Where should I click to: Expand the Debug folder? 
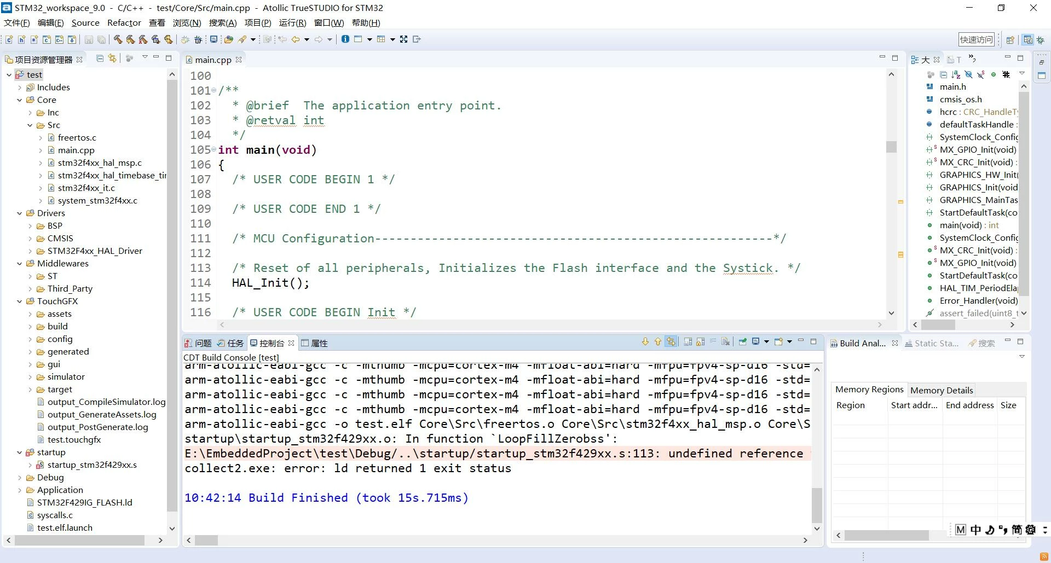(20, 478)
